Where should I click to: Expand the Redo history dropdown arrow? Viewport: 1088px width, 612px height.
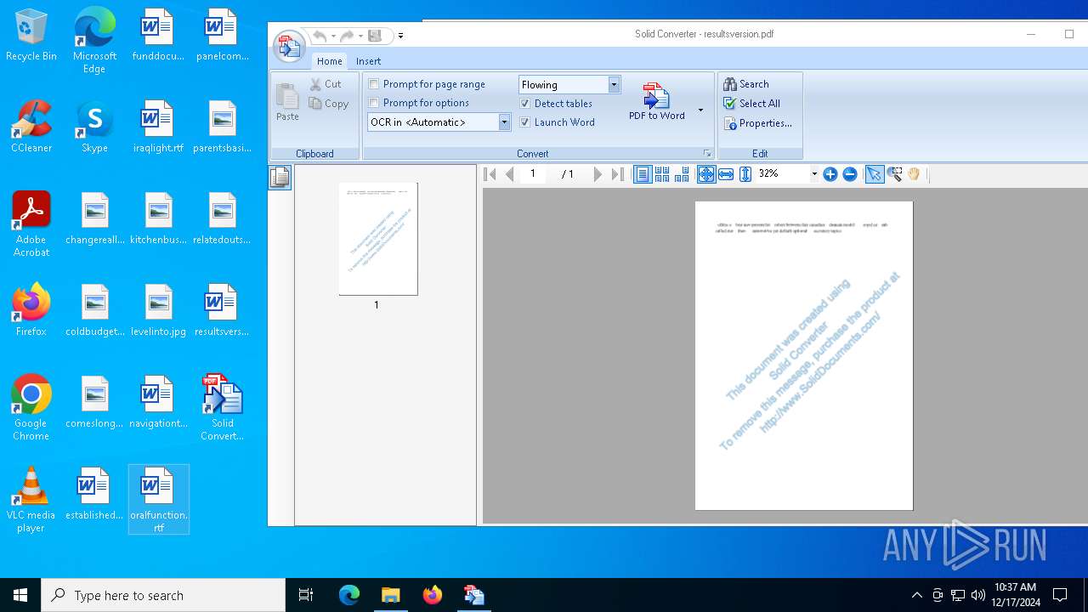[360, 36]
